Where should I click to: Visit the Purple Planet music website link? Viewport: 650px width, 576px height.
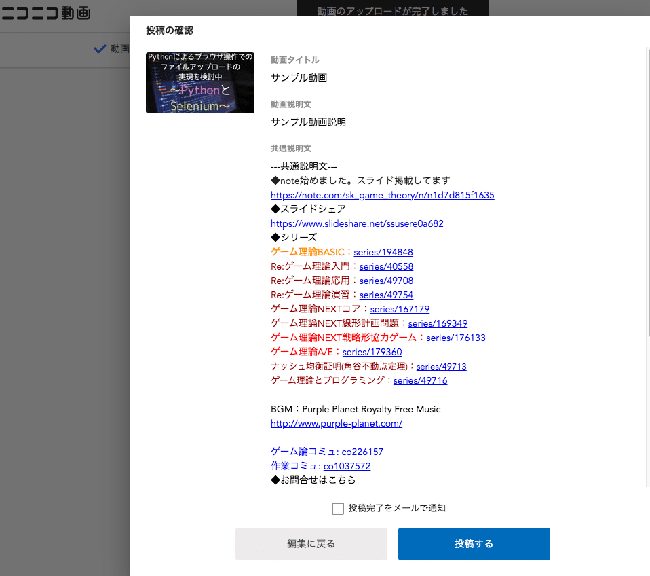click(337, 424)
